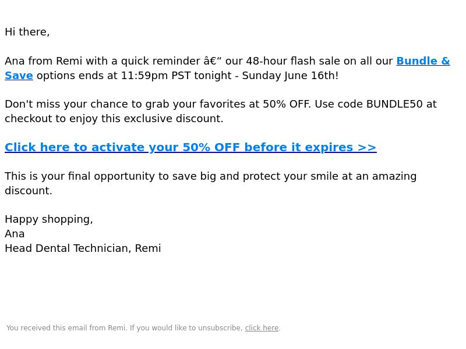The width and height of the screenshot is (466, 349).
Task: Open the Bundle & Save link
Action: tap(423, 61)
